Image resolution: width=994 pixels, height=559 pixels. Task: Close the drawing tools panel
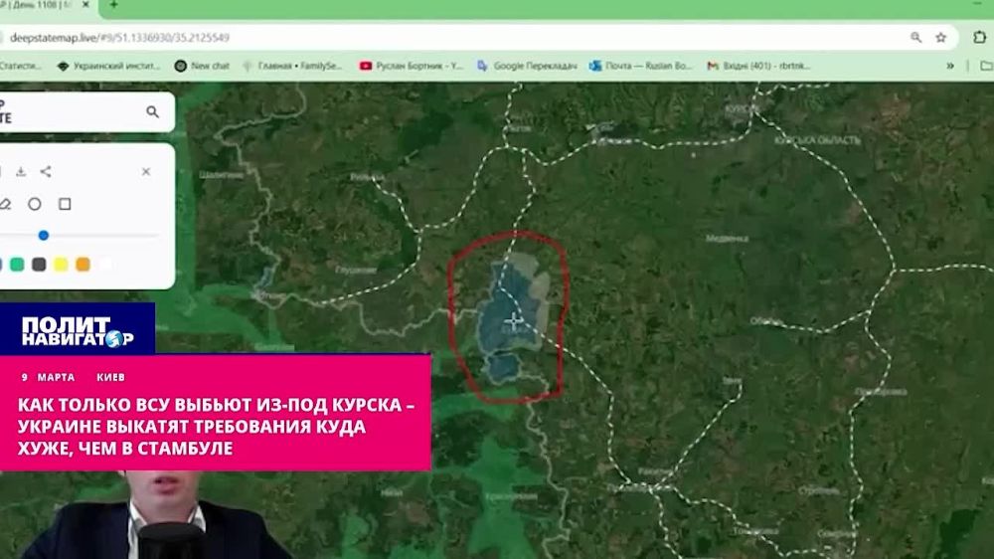point(146,171)
